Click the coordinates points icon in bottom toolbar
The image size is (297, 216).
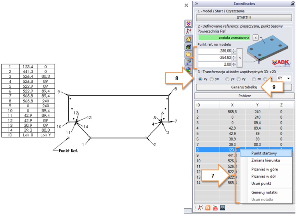point(200,208)
